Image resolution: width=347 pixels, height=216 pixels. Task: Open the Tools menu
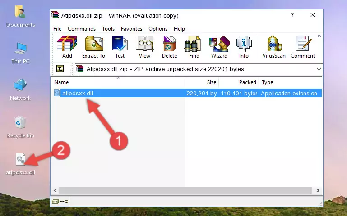click(x=108, y=29)
